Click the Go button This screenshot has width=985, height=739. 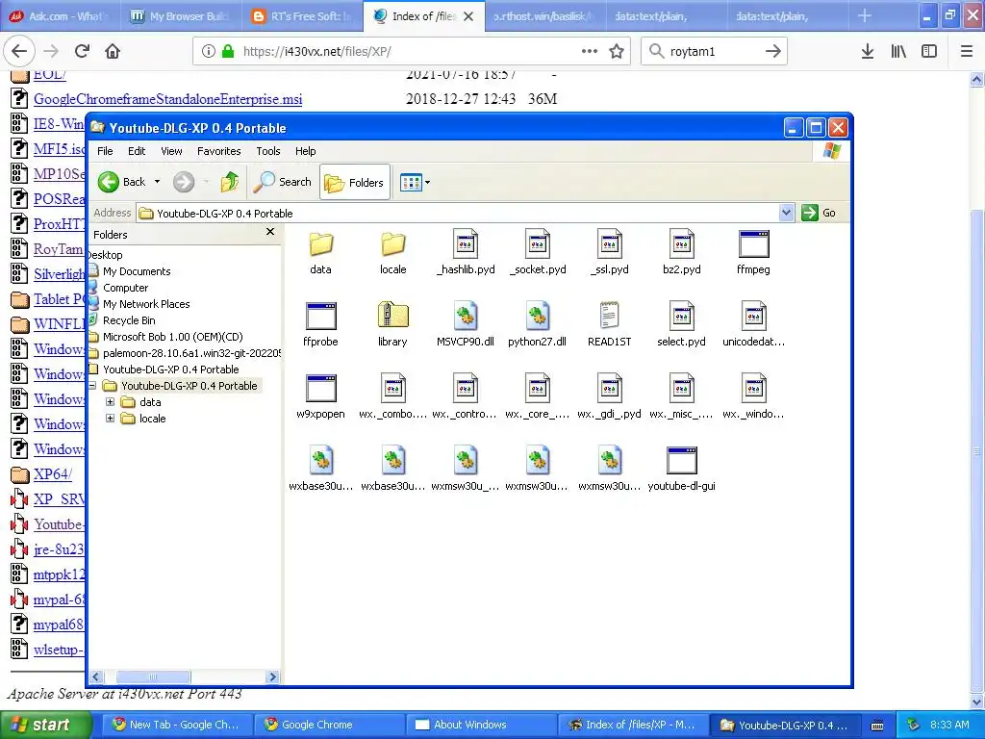coord(819,213)
